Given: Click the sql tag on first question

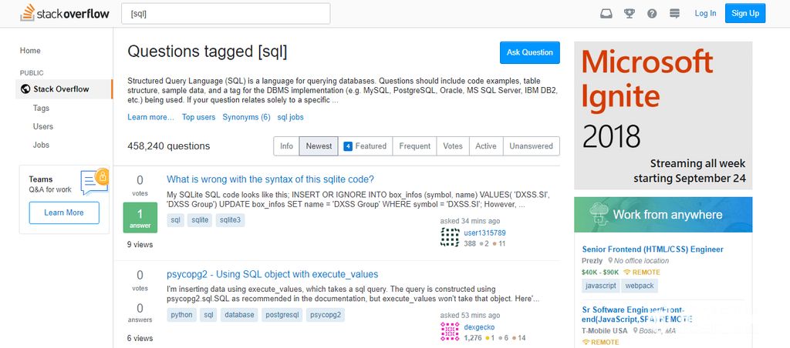Looking at the screenshot, I should [x=175, y=220].
